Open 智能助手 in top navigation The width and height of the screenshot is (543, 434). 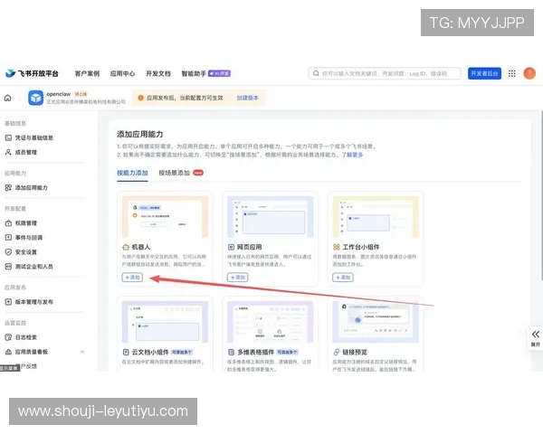tap(194, 73)
